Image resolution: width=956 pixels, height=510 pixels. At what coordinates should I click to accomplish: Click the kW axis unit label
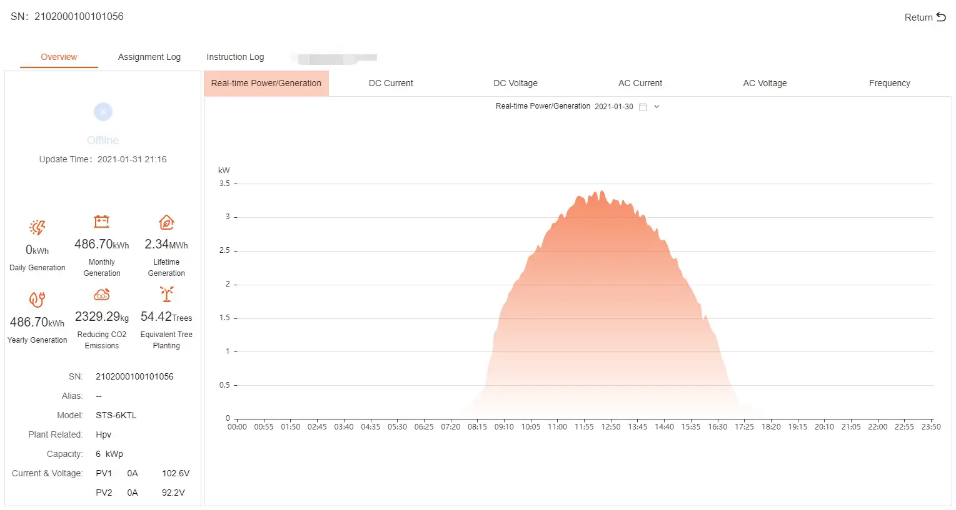(224, 170)
